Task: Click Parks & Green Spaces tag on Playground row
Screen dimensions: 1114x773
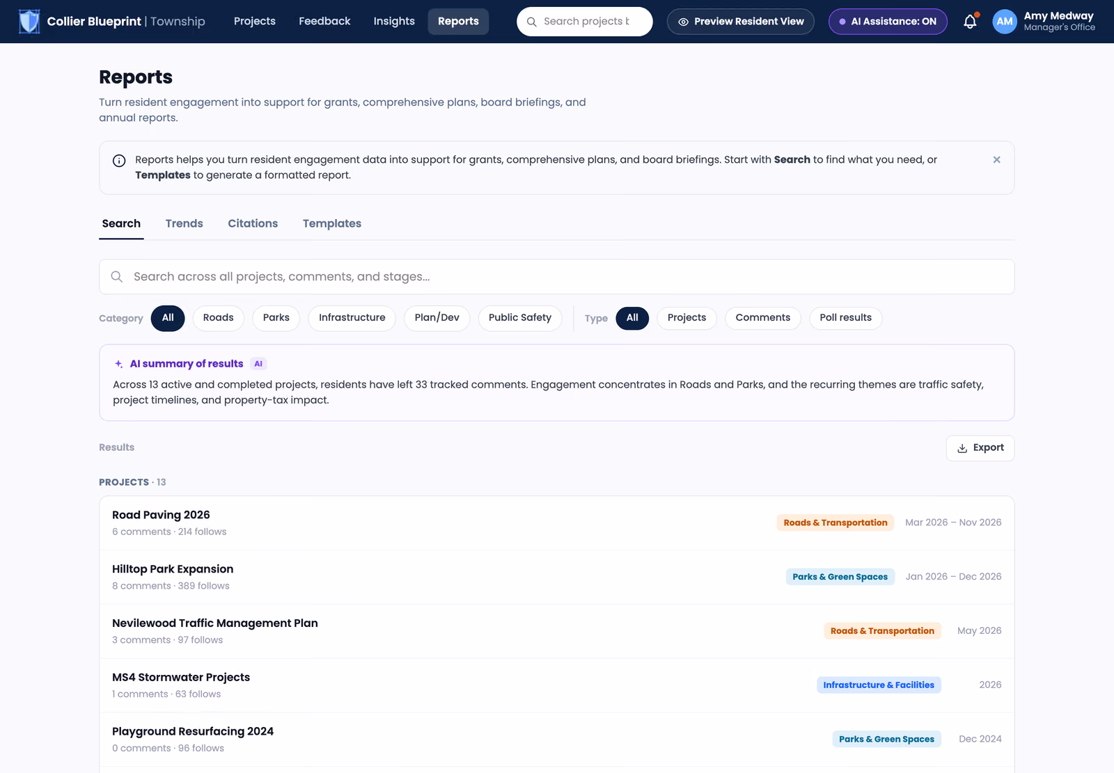Action: click(886, 739)
